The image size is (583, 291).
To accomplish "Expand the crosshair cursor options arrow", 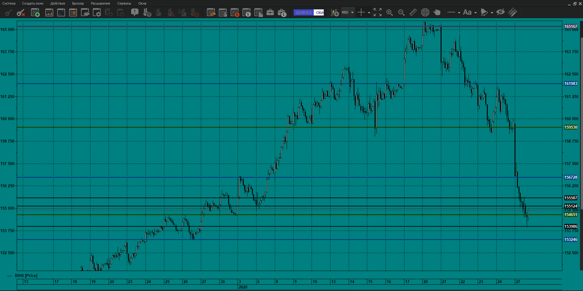I will click(369, 13).
